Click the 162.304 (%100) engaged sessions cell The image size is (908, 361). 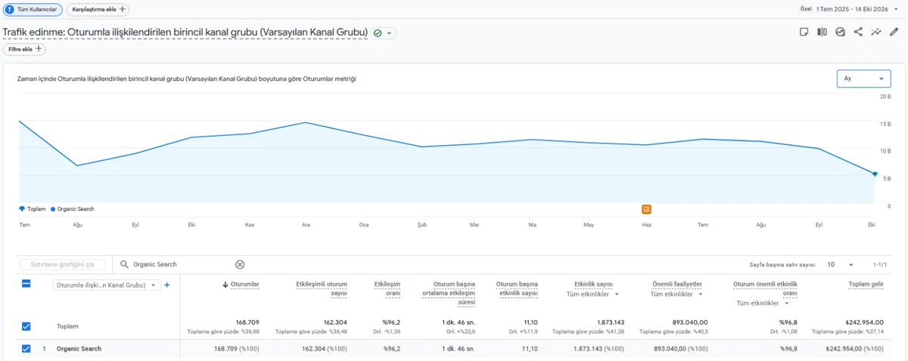(x=324, y=349)
